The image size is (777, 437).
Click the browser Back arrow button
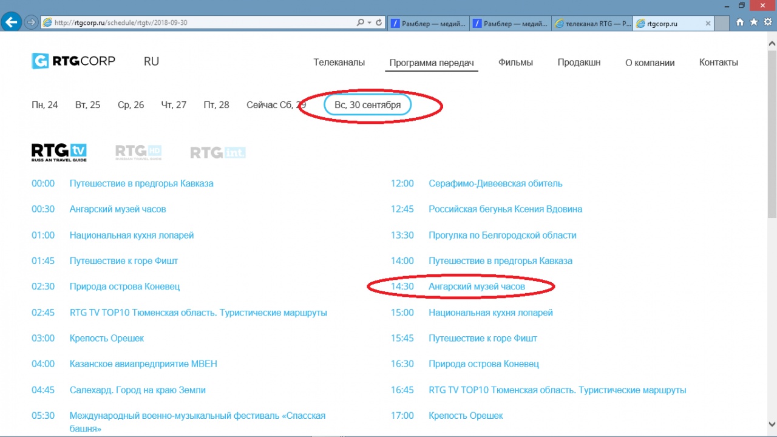[11, 22]
